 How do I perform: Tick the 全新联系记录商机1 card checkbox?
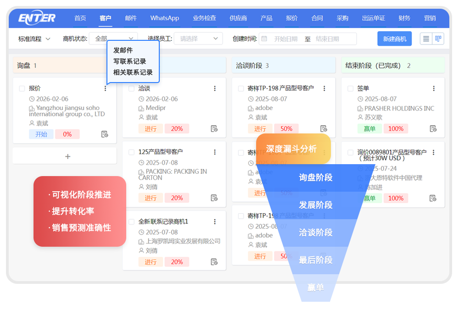[x=131, y=221]
